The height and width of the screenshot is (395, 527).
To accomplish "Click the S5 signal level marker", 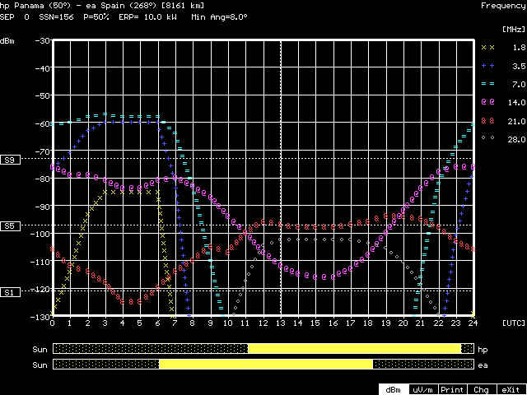I will [11, 226].
